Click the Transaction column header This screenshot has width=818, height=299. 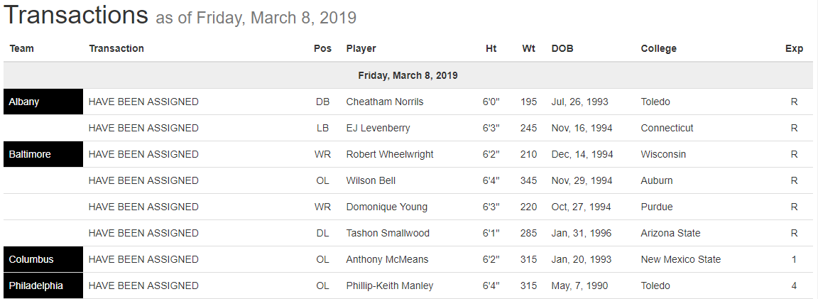[x=116, y=48]
